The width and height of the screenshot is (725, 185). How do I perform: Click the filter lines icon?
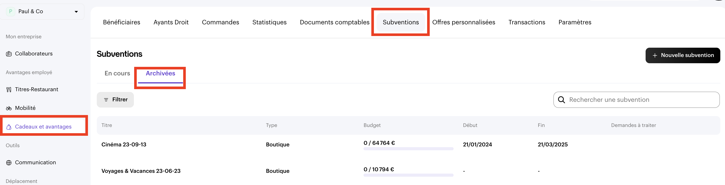pos(106,100)
